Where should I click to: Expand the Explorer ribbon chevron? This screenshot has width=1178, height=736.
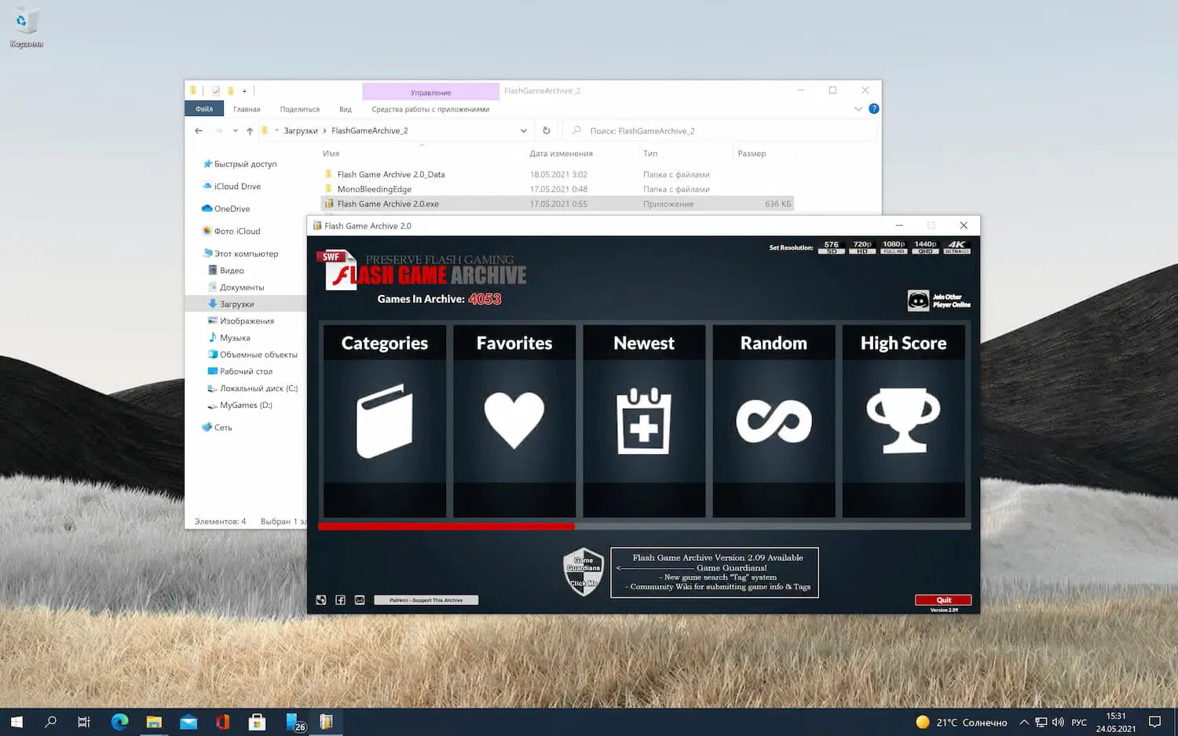point(858,109)
